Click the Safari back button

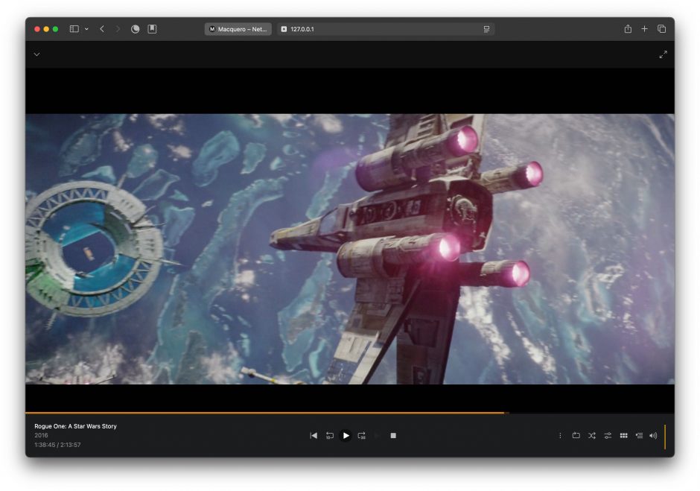[x=102, y=29]
